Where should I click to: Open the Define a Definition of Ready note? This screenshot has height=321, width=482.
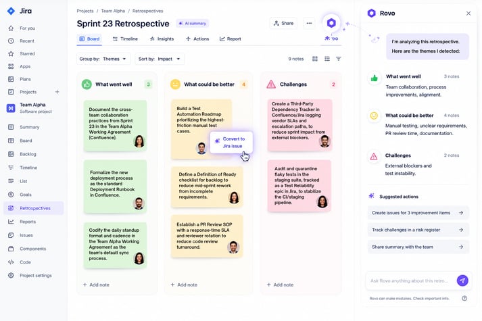click(x=207, y=187)
